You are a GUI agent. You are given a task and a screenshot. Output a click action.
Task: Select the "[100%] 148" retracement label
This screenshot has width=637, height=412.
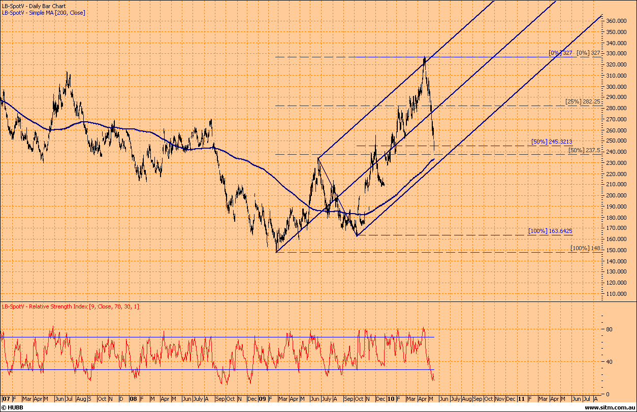pos(586,248)
